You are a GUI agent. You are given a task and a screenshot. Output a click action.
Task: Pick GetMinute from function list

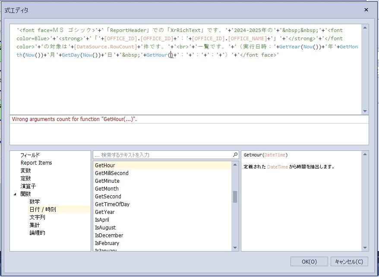tap(107, 181)
